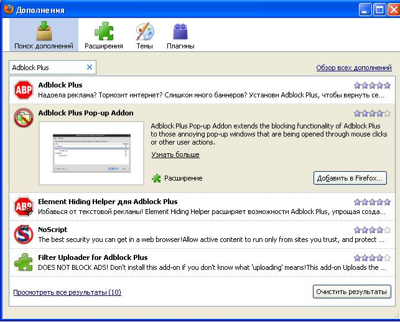
Task: Follow the Узнать больше link
Action: (175, 154)
